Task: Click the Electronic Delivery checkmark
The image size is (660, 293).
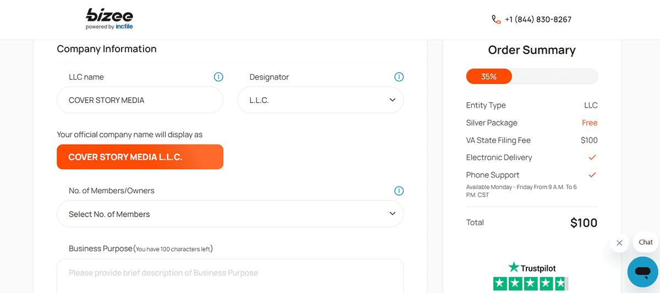Action: 592,157
